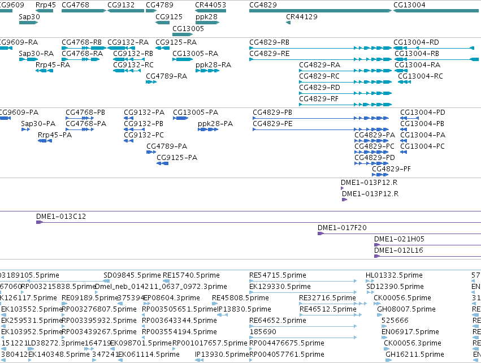
Task: Open protein CG13004-PD label
Action: (x=423, y=113)
